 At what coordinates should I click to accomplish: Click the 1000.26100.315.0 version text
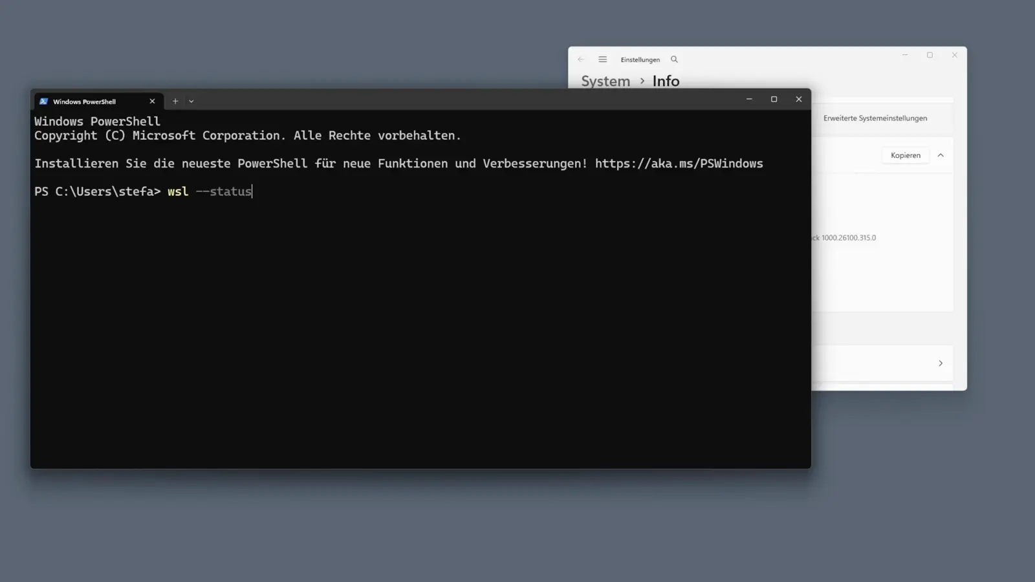(x=849, y=238)
